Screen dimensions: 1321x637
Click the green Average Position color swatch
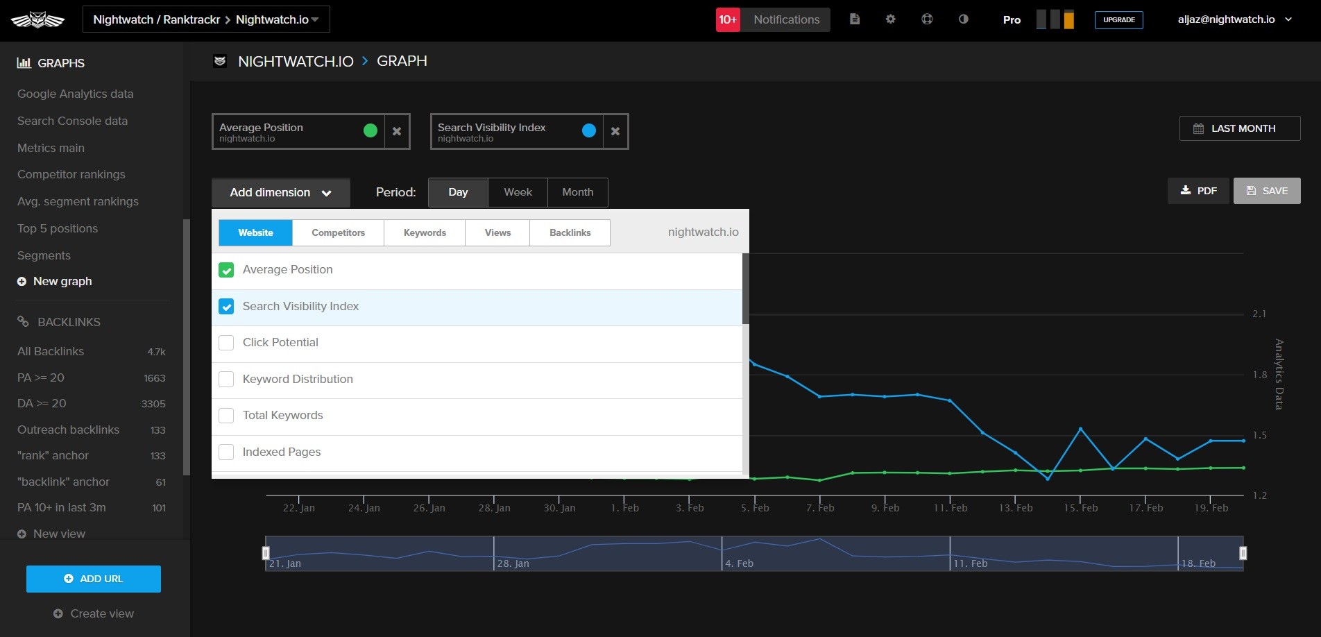point(370,130)
